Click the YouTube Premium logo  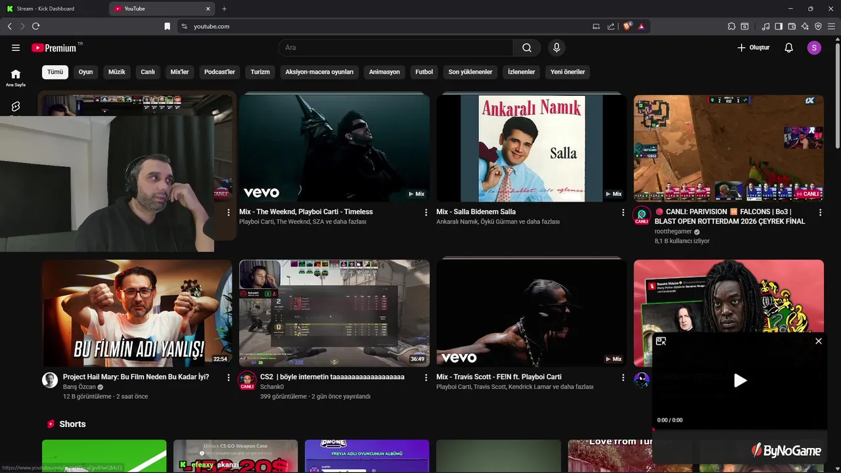tap(54, 47)
